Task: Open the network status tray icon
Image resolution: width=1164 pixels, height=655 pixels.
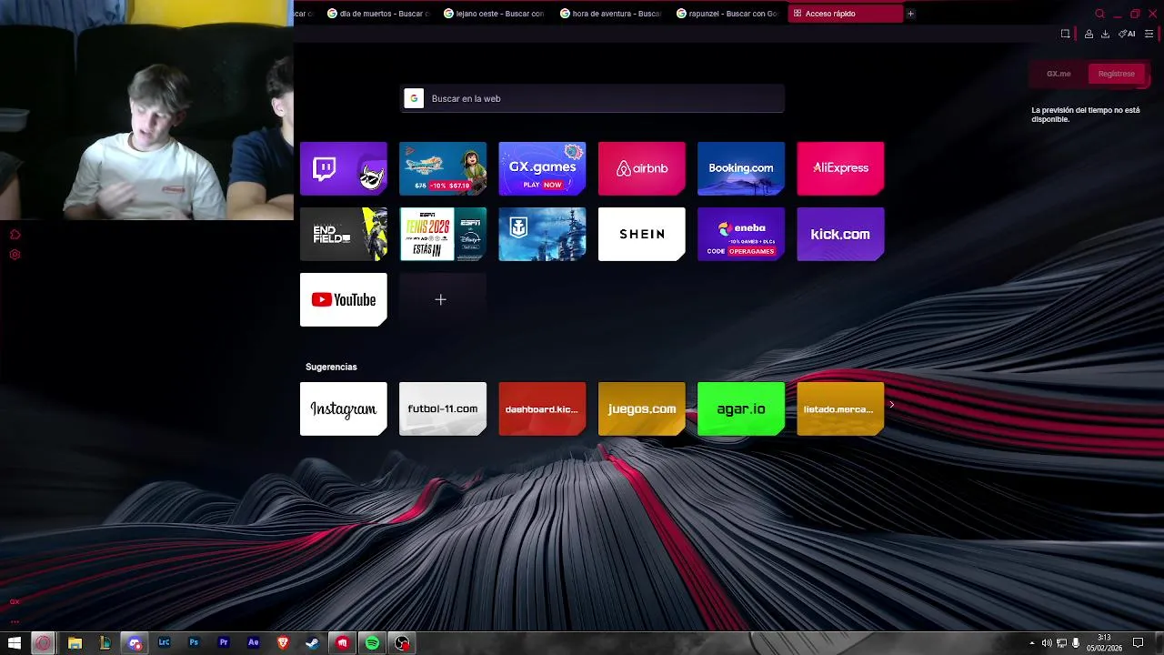Action: coord(1061,643)
